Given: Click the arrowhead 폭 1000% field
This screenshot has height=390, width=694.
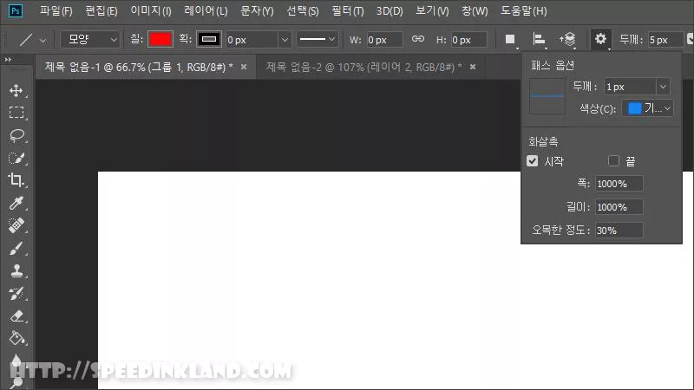Looking at the screenshot, I should pyautogui.click(x=619, y=184).
